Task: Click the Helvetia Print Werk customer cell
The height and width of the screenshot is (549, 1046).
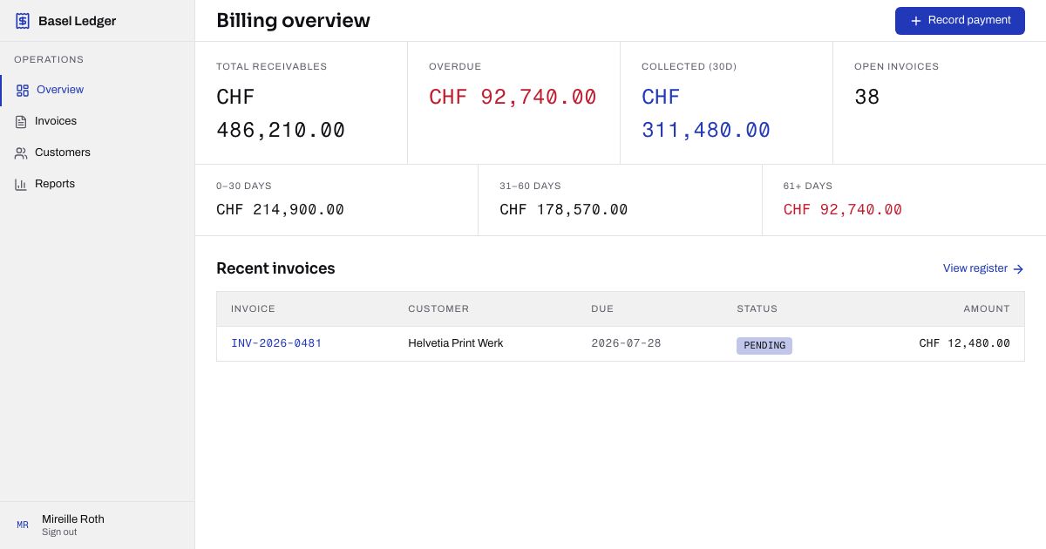Action: pos(456,343)
